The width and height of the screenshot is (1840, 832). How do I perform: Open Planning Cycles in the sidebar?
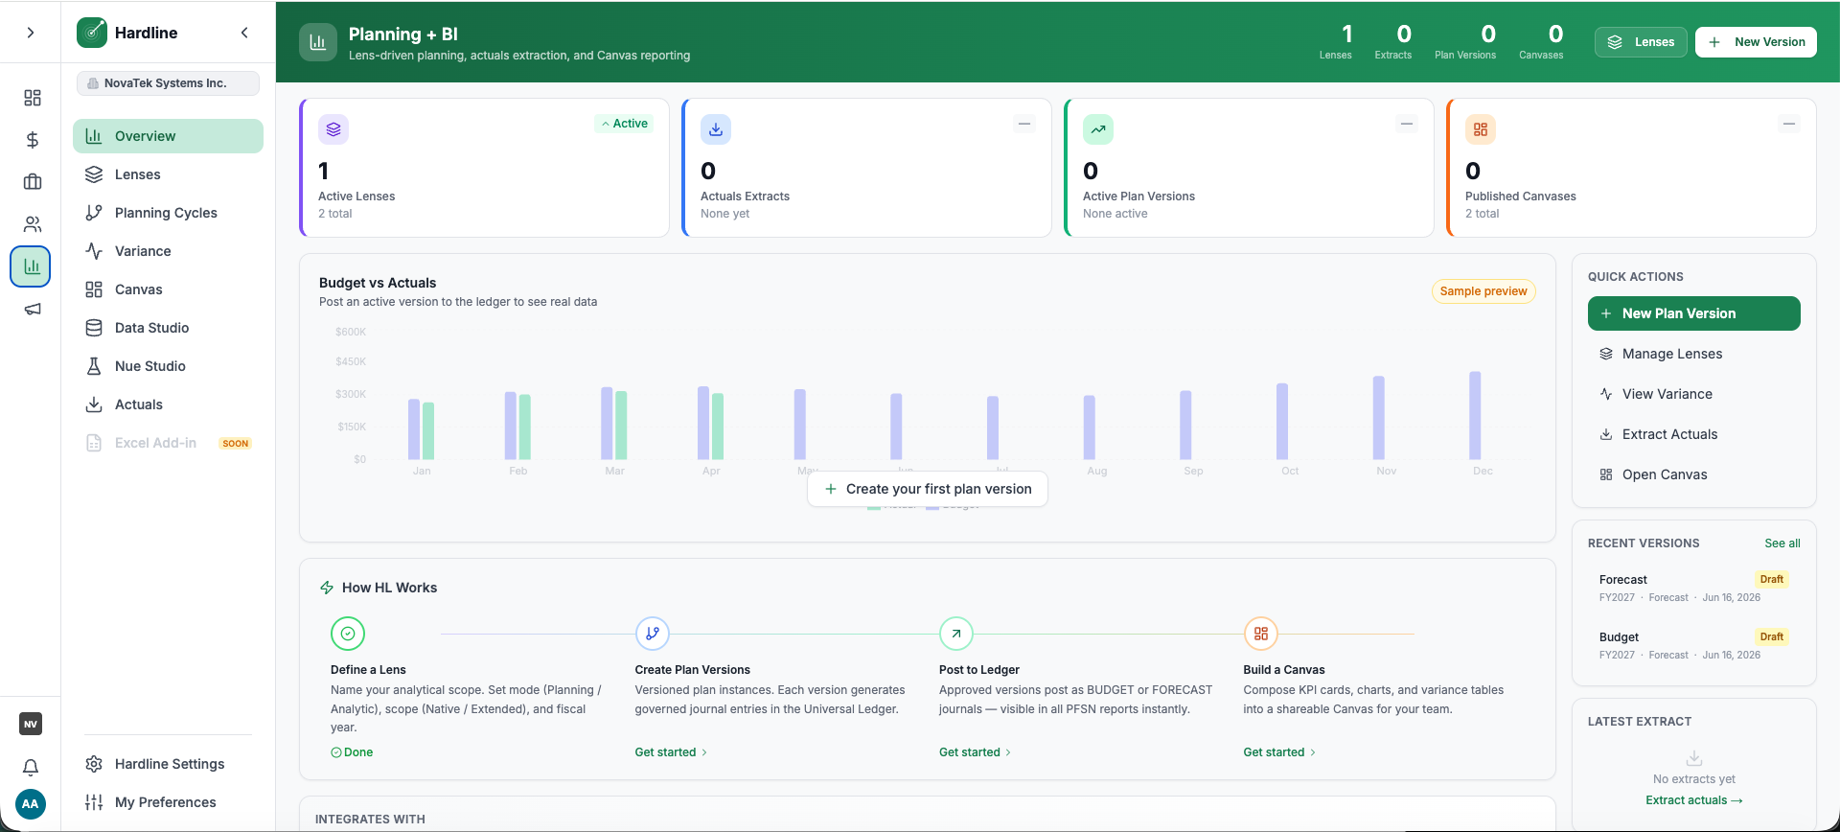coord(168,213)
